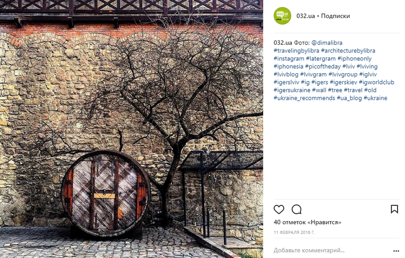Save post with the bookmark icon
The width and height of the screenshot is (405, 258).
pos(394,209)
